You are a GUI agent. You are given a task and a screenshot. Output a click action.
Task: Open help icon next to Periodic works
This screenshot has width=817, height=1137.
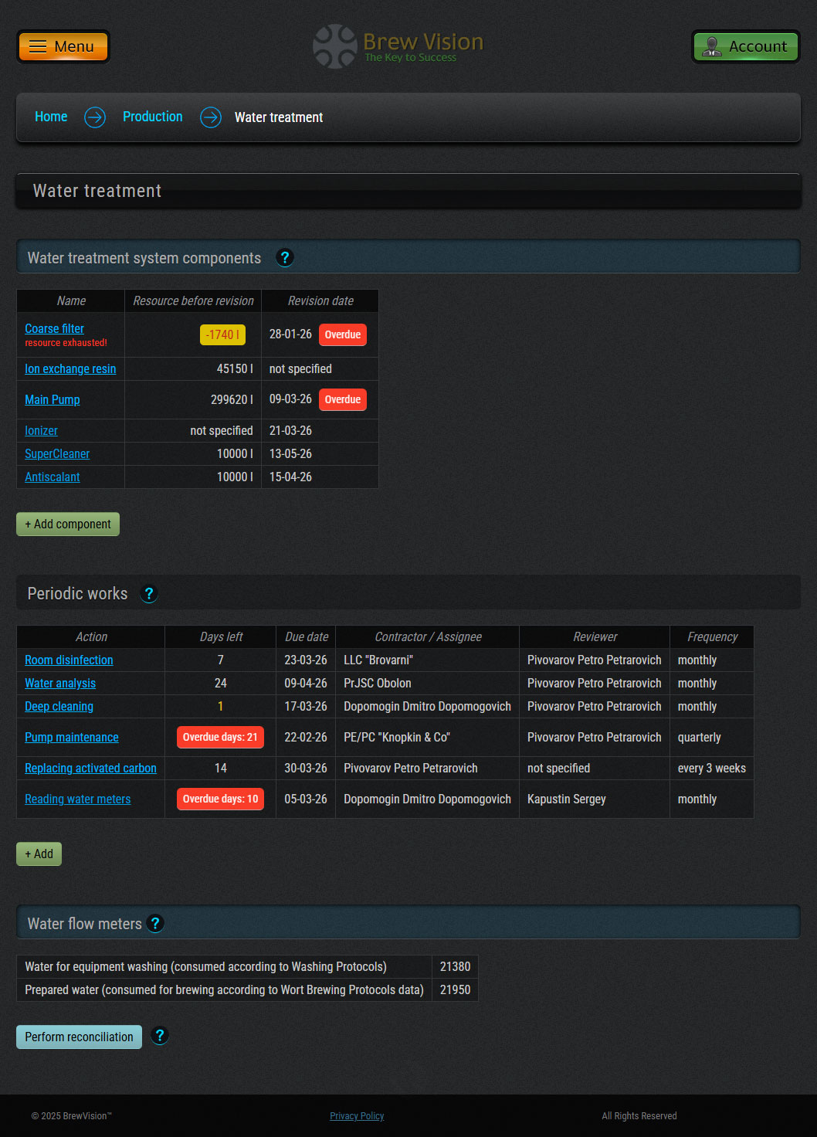tap(149, 594)
